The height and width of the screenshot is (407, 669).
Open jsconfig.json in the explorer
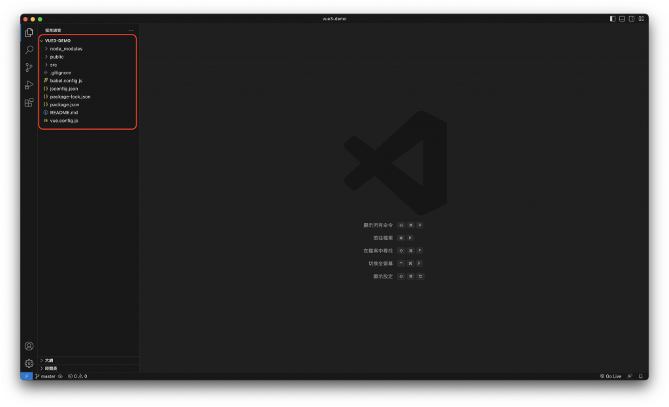point(88,89)
